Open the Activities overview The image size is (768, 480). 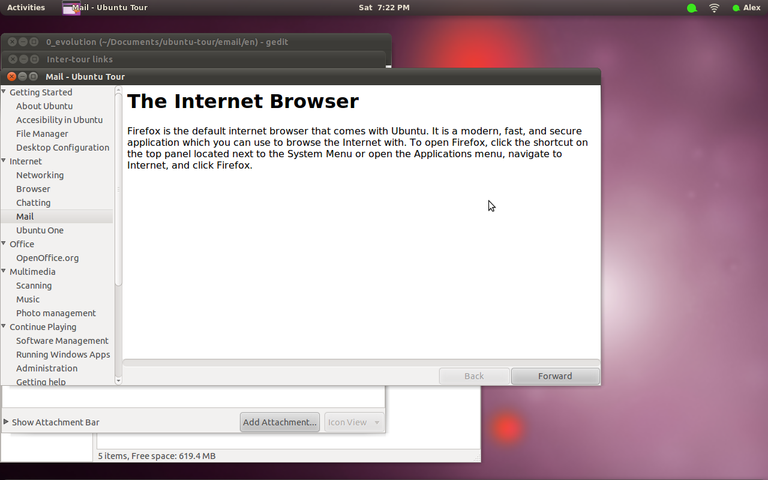(x=26, y=8)
